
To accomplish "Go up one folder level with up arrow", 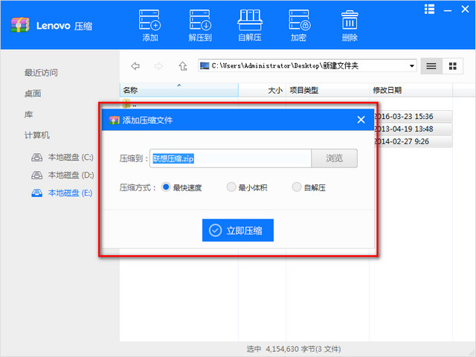I will coord(183,66).
